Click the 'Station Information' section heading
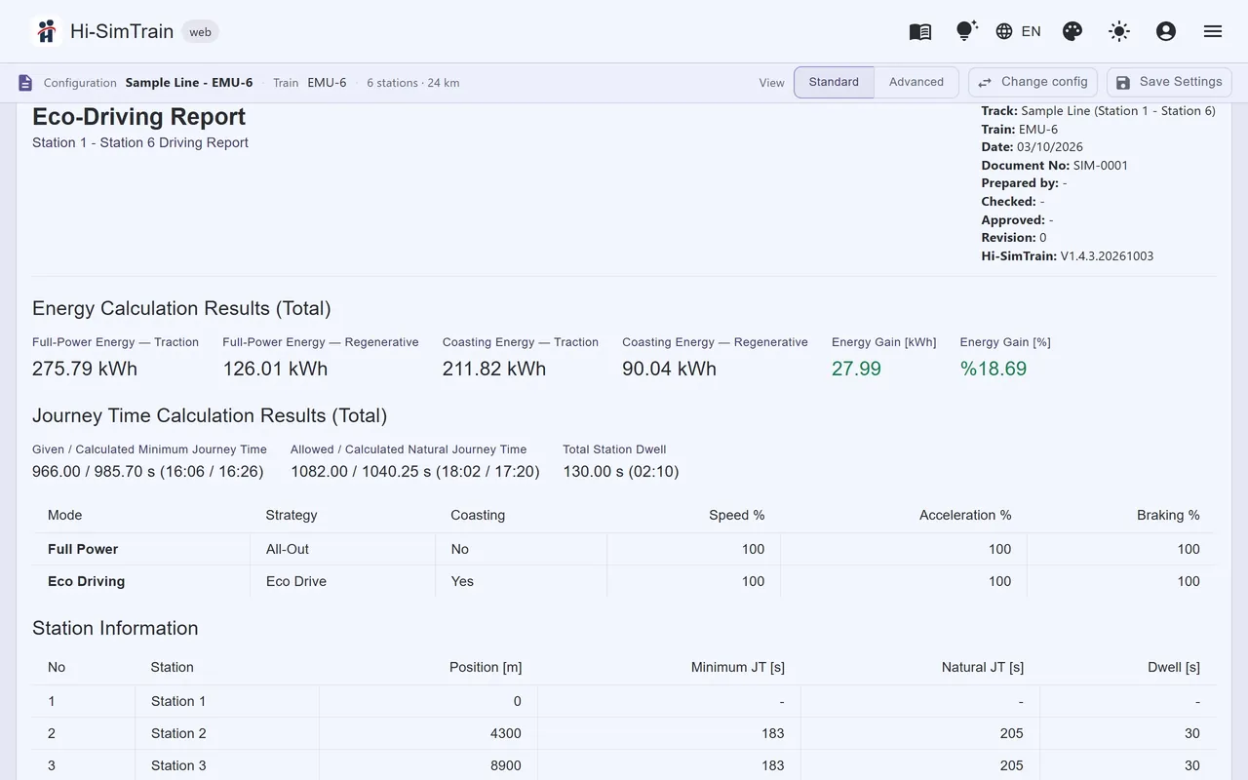 pyautogui.click(x=115, y=629)
